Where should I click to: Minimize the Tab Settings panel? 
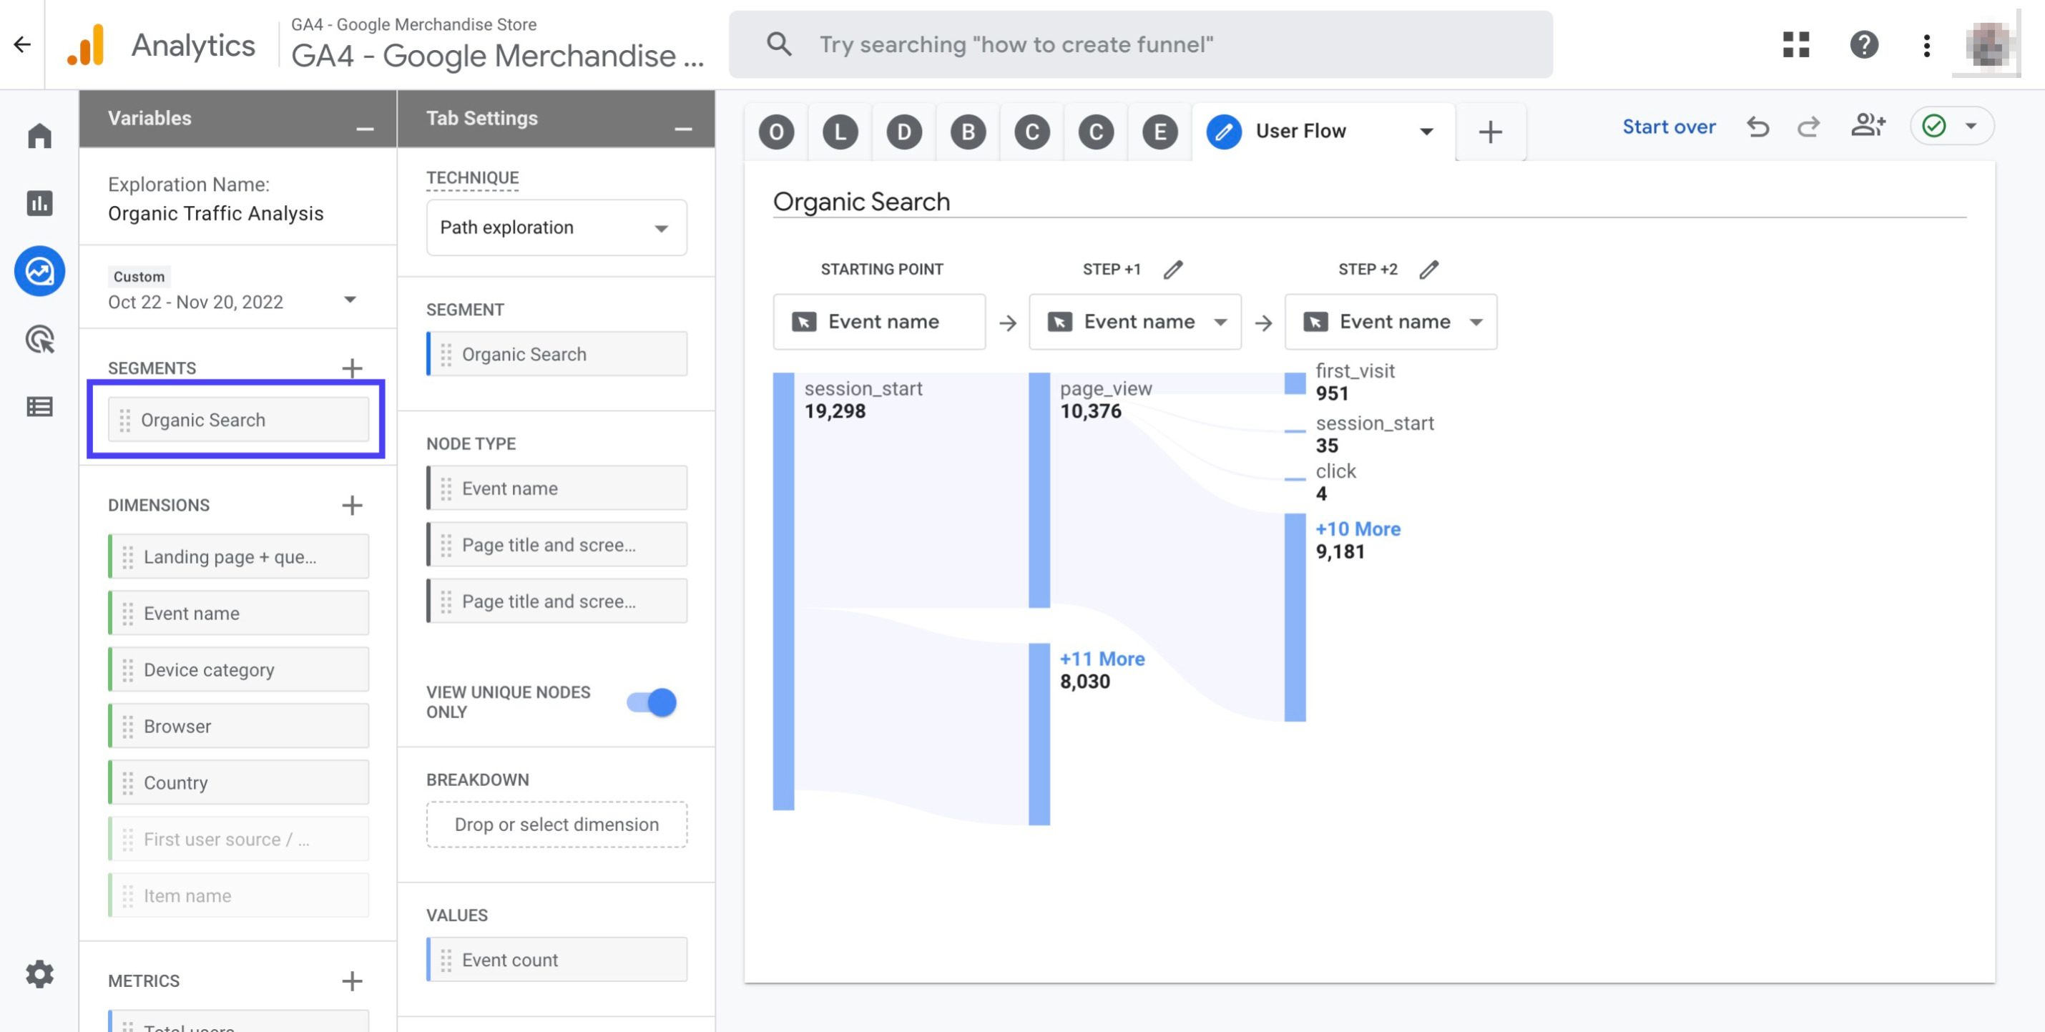coord(682,129)
